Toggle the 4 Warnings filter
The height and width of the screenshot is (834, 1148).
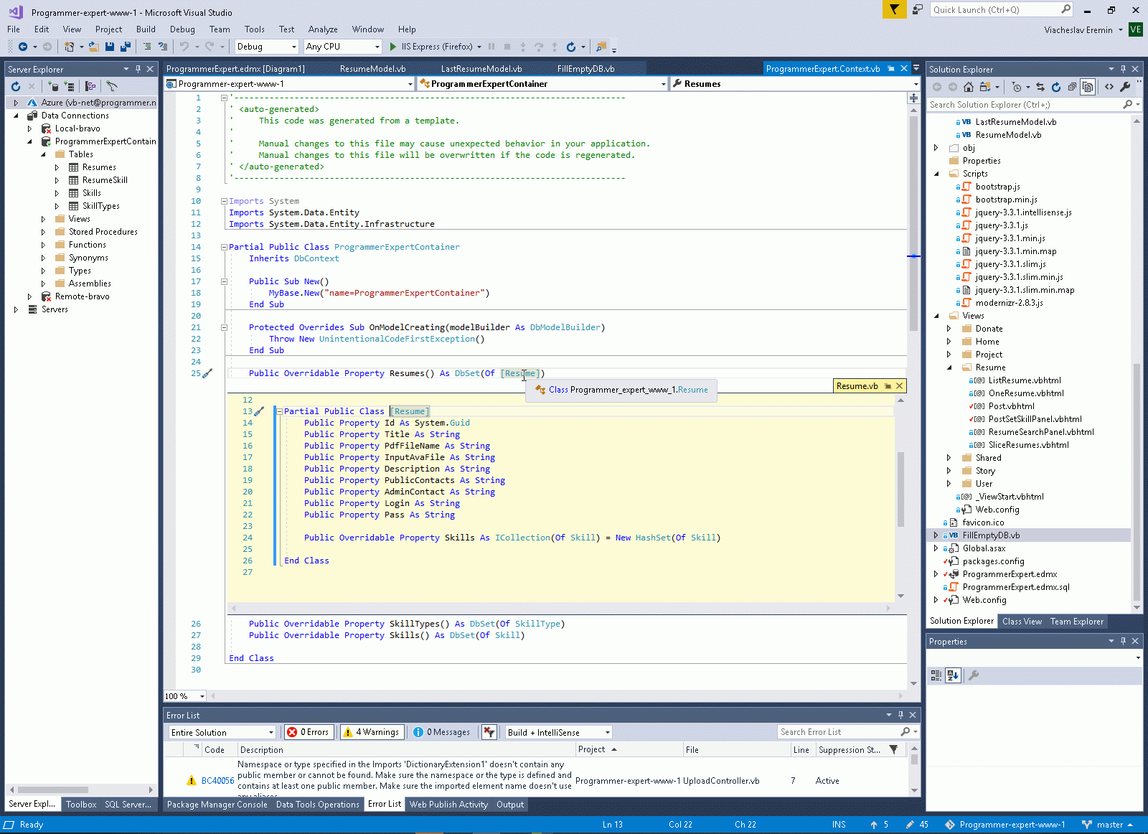click(x=372, y=732)
